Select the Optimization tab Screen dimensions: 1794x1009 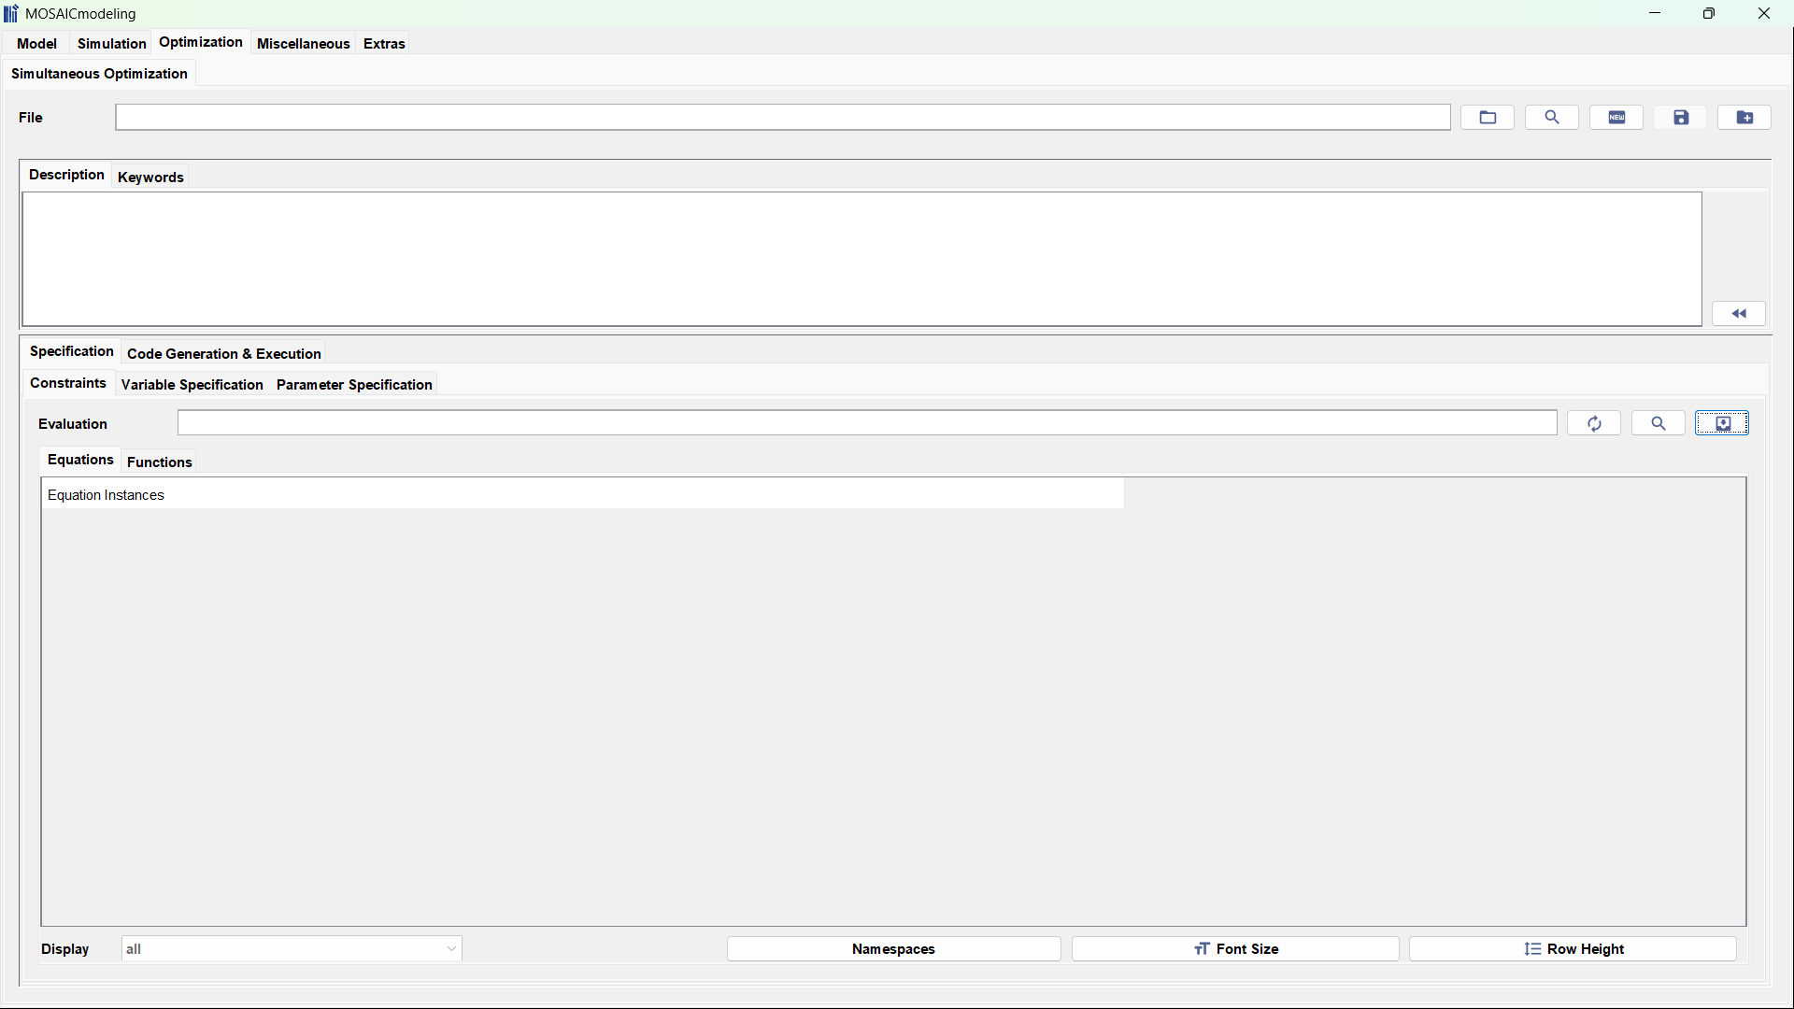201,42
